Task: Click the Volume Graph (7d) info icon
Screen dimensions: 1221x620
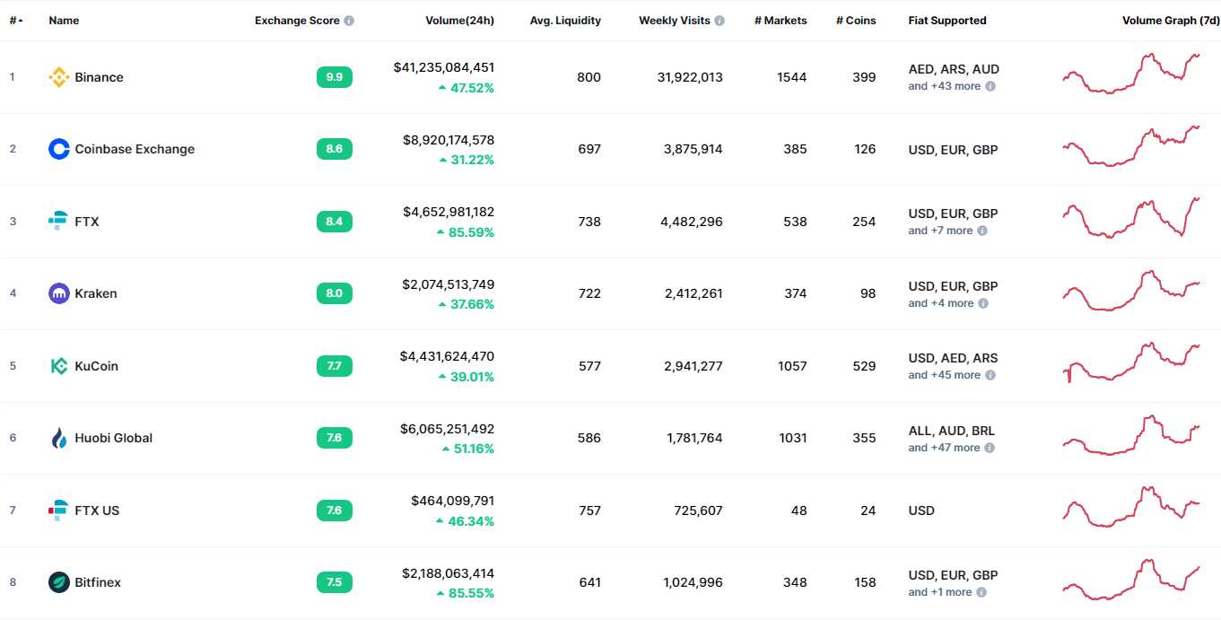Action: (1213, 20)
